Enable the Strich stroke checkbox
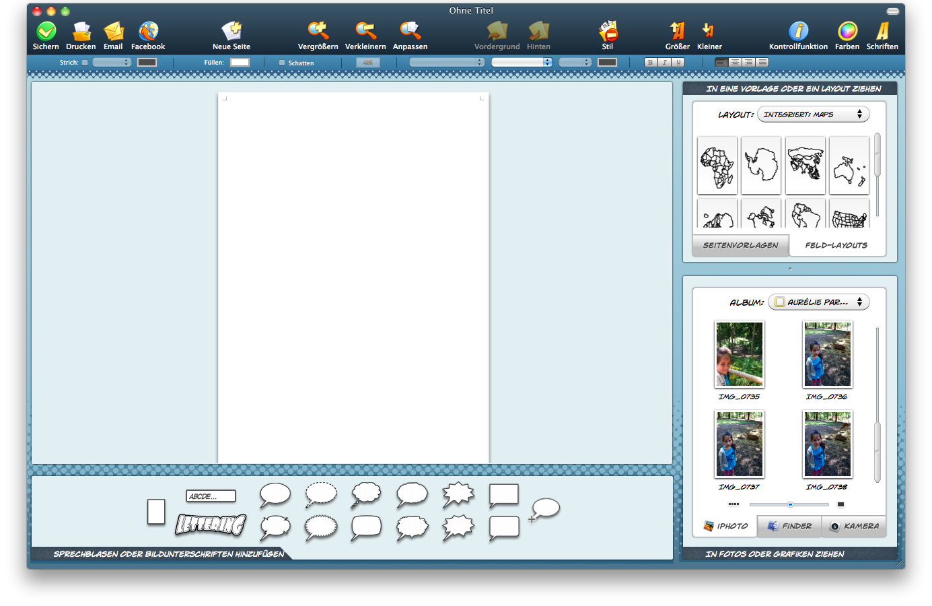Viewport: 932px width, 606px height. tap(85, 63)
